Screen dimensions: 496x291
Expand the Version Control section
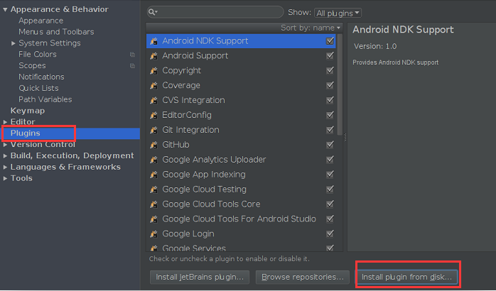point(5,145)
